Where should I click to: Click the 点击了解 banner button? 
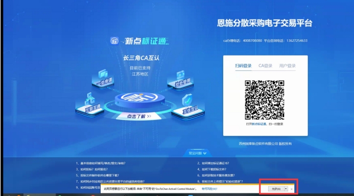[x=138, y=116]
